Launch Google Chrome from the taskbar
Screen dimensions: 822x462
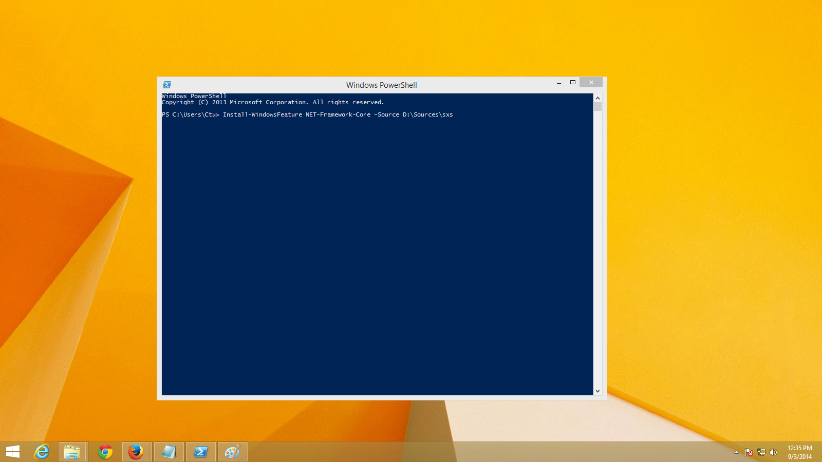click(x=105, y=452)
